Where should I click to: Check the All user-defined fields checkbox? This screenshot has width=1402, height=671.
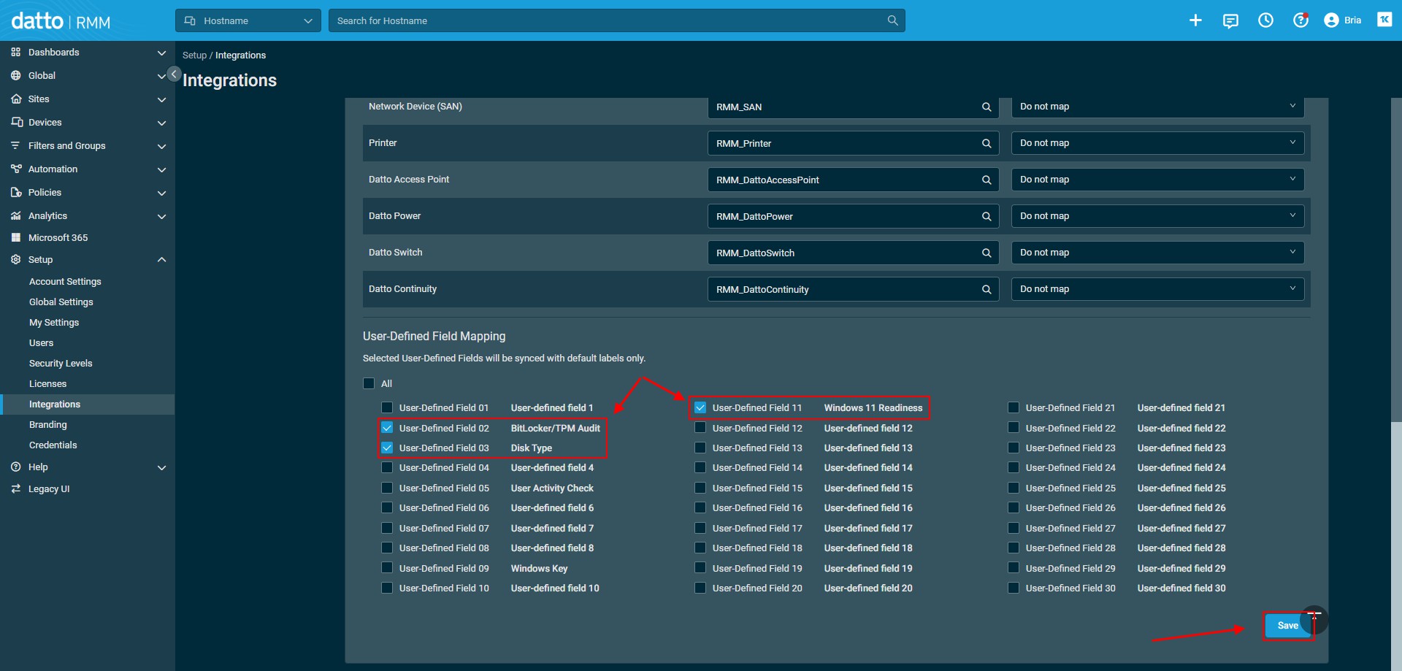369,383
